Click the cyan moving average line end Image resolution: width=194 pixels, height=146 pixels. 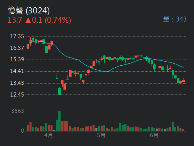(x=183, y=67)
